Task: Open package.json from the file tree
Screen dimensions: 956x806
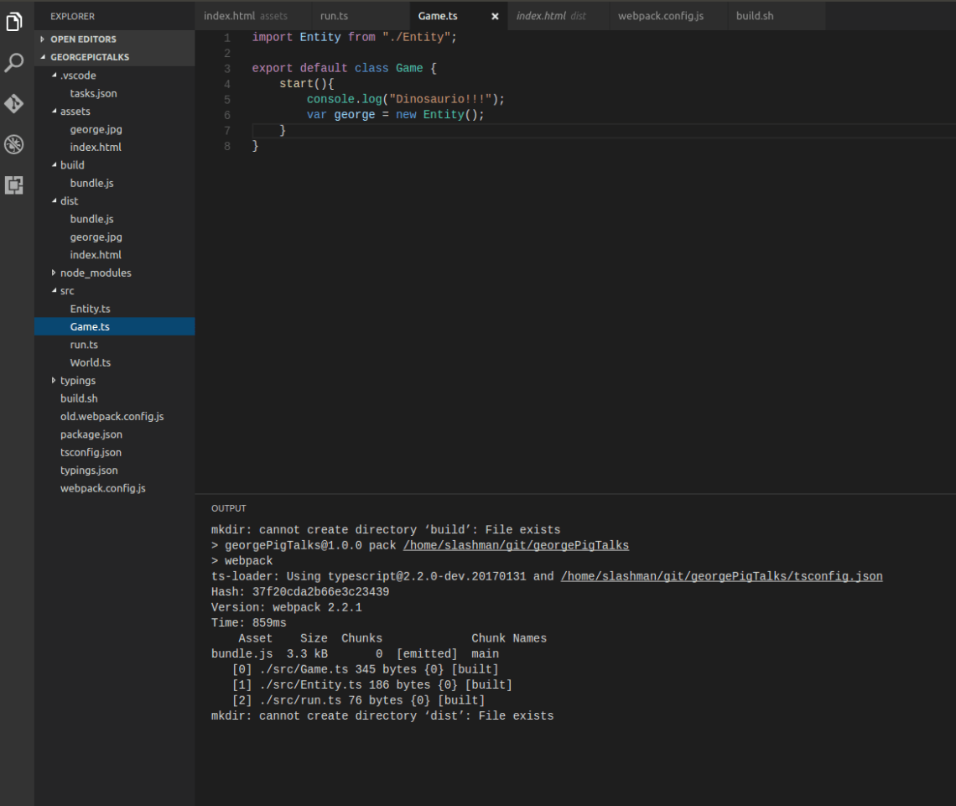Action: 91,434
